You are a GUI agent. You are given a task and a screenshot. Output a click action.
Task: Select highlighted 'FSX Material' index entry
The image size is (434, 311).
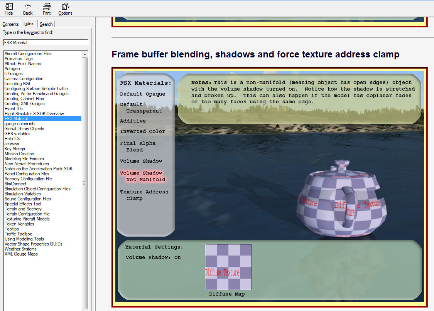click(42, 119)
